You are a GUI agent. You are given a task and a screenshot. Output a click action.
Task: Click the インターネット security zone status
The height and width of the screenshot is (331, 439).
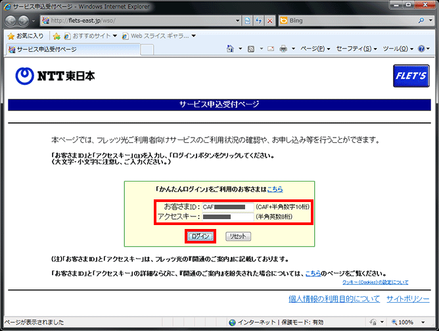(x=276, y=322)
